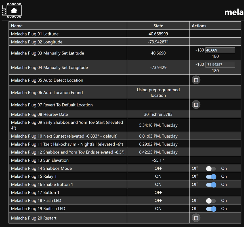
Task: Toggle the Built-in LED switch
Action: coord(211,209)
